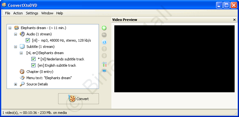Screen dimensions: 239x117
Task: Click the move down arrow icon
Action: coord(104,56)
